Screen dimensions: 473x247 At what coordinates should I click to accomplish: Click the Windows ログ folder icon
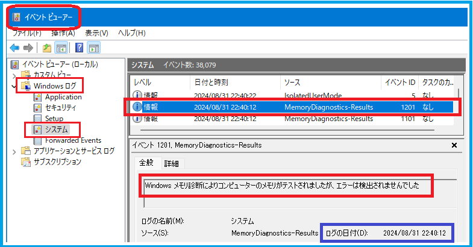point(26,86)
